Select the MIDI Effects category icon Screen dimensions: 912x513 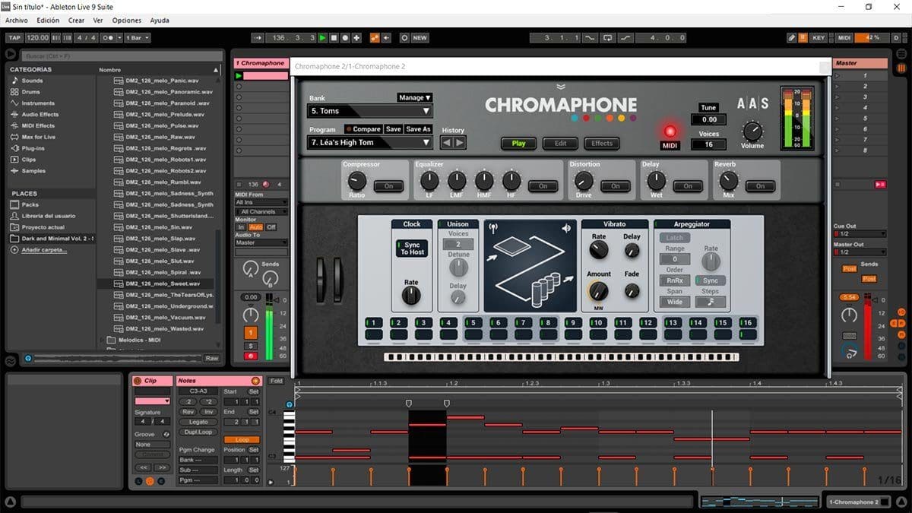coord(13,126)
